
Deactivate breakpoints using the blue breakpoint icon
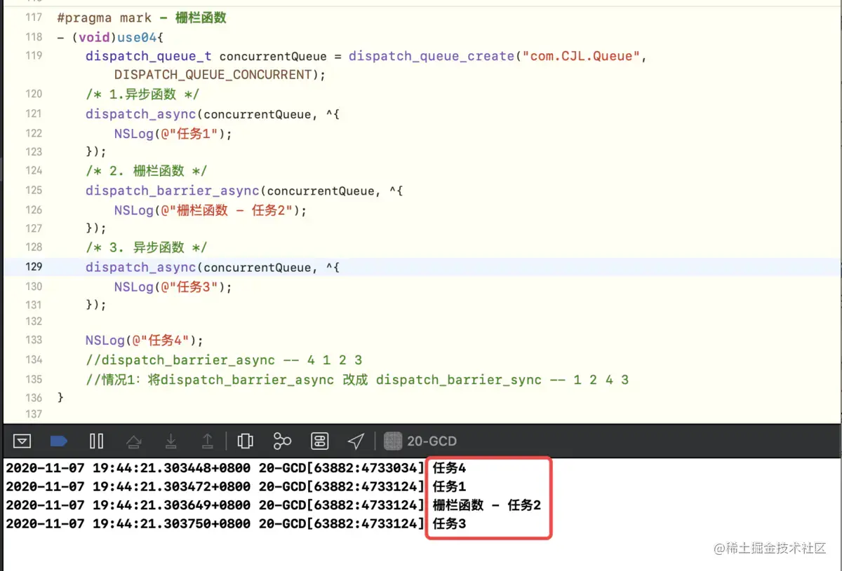point(59,441)
